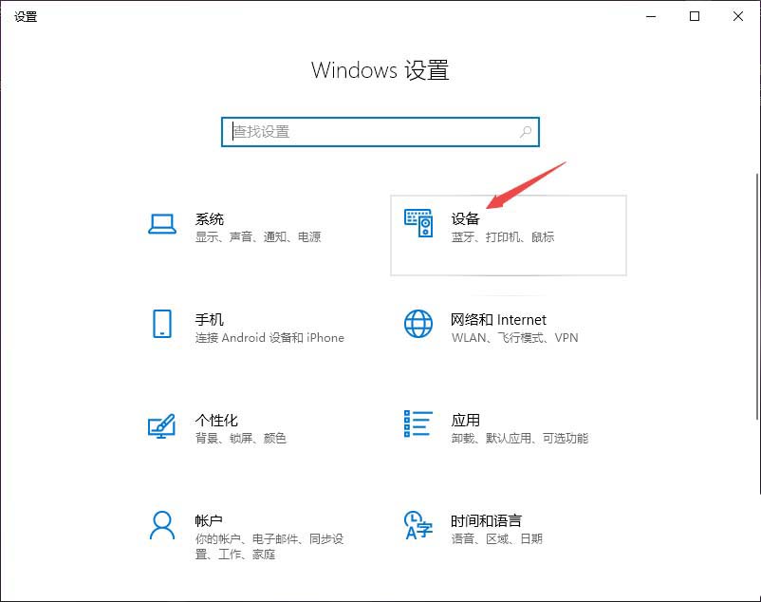Select the 个性化 category title

click(x=216, y=421)
